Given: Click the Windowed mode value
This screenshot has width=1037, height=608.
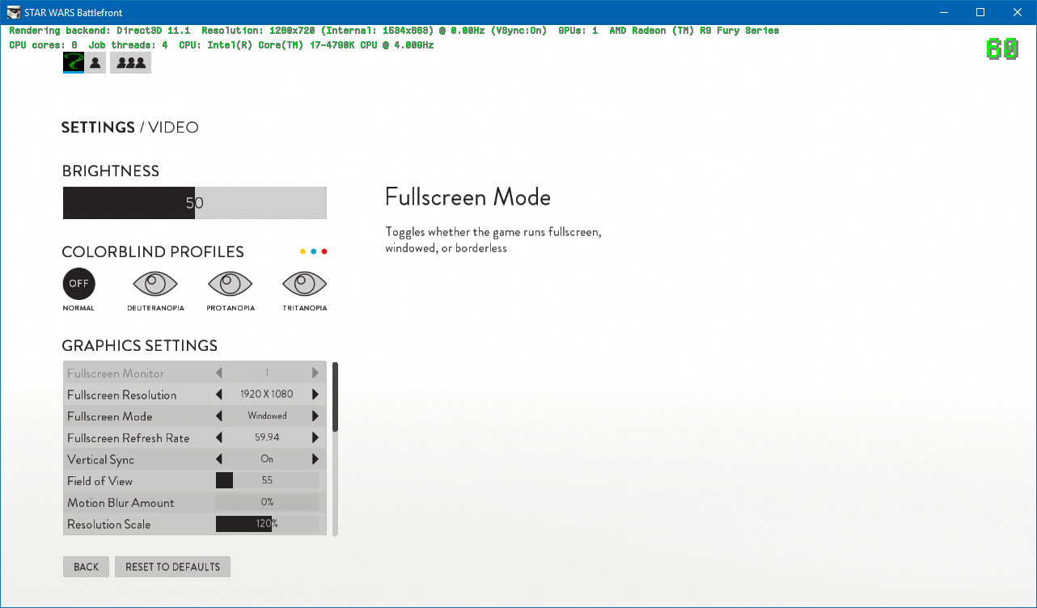Looking at the screenshot, I should point(267,416).
